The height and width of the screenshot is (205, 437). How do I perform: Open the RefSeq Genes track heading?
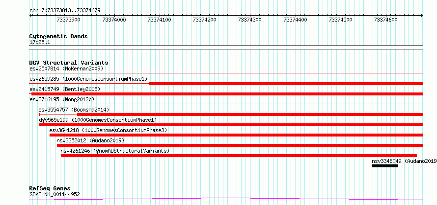pyautogui.click(x=50, y=189)
